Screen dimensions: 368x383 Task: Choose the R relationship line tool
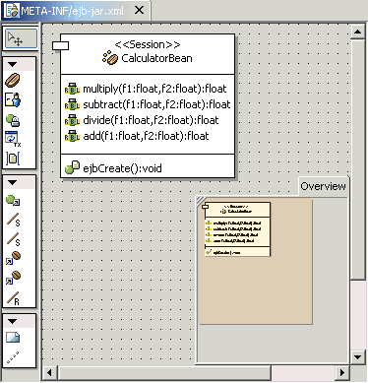[x=13, y=298]
